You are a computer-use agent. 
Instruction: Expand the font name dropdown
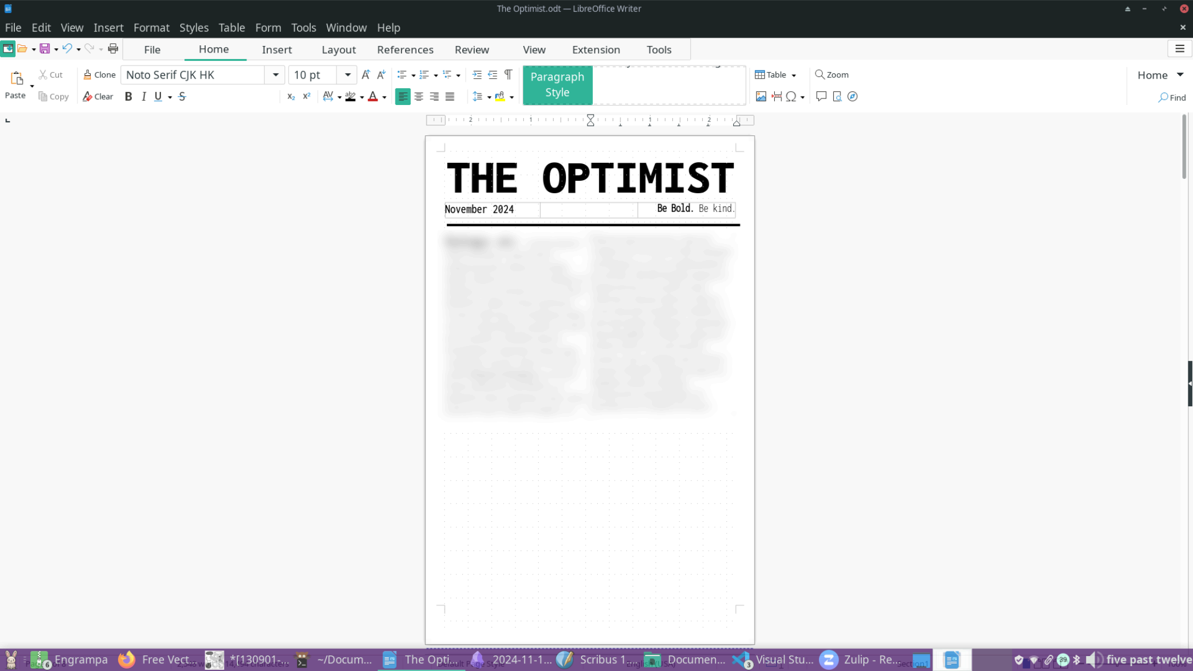(276, 75)
